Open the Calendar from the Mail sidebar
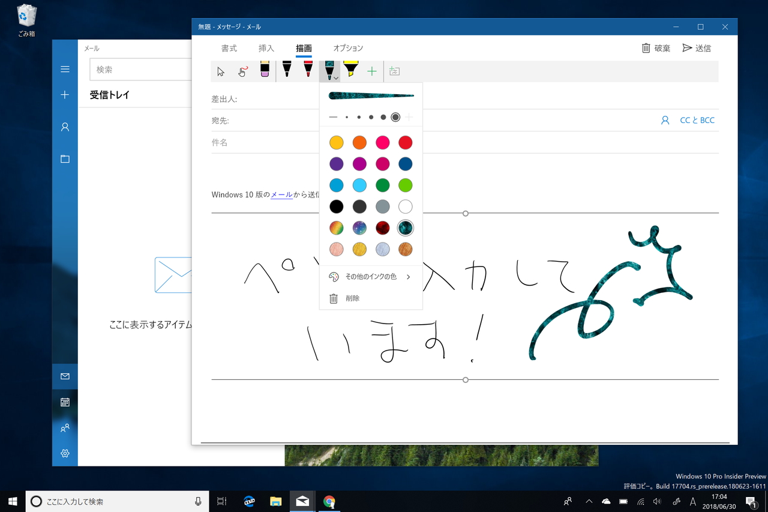 point(65,402)
